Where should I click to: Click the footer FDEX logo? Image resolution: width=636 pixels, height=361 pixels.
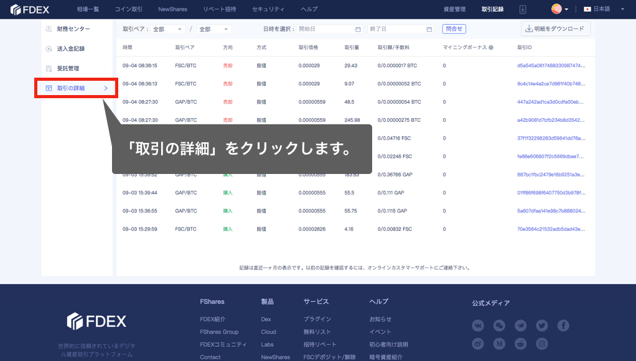(x=96, y=321)
